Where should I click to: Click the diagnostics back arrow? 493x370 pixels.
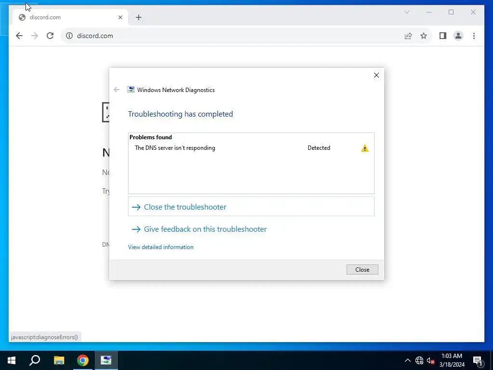117,90
